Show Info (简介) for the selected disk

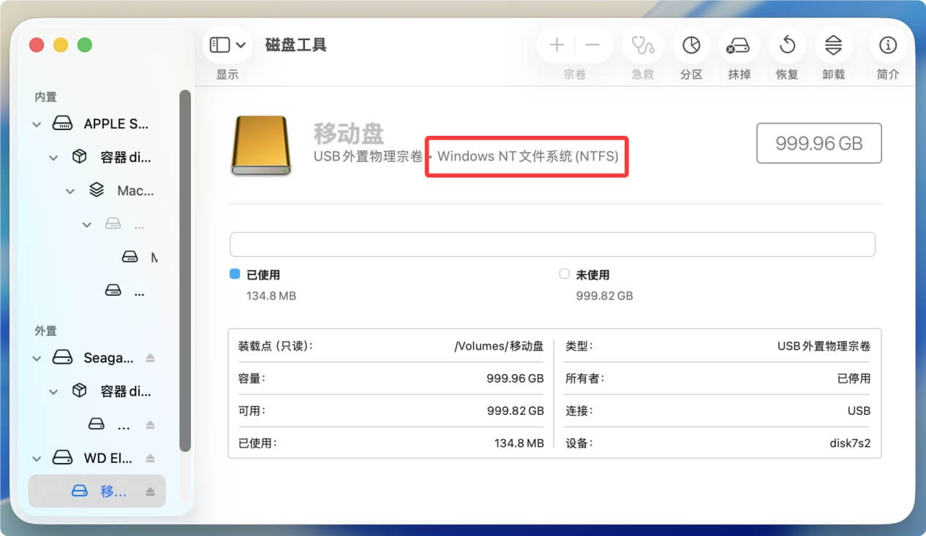tap(887, 45)
